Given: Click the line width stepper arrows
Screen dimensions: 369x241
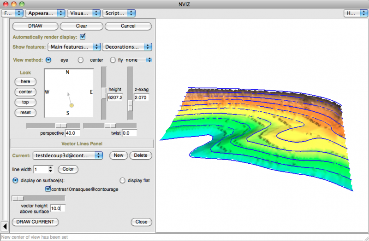Looking at the screenshot, I should pyautogui.click(x=51, y=169).
